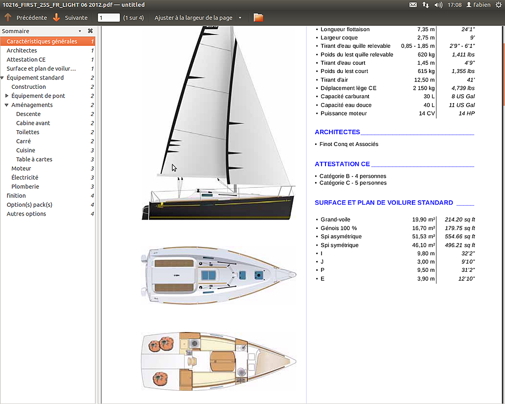Screen dimensions: 505x404
Task: Click the value '2 150 kg'
Action: coord(424,88)
